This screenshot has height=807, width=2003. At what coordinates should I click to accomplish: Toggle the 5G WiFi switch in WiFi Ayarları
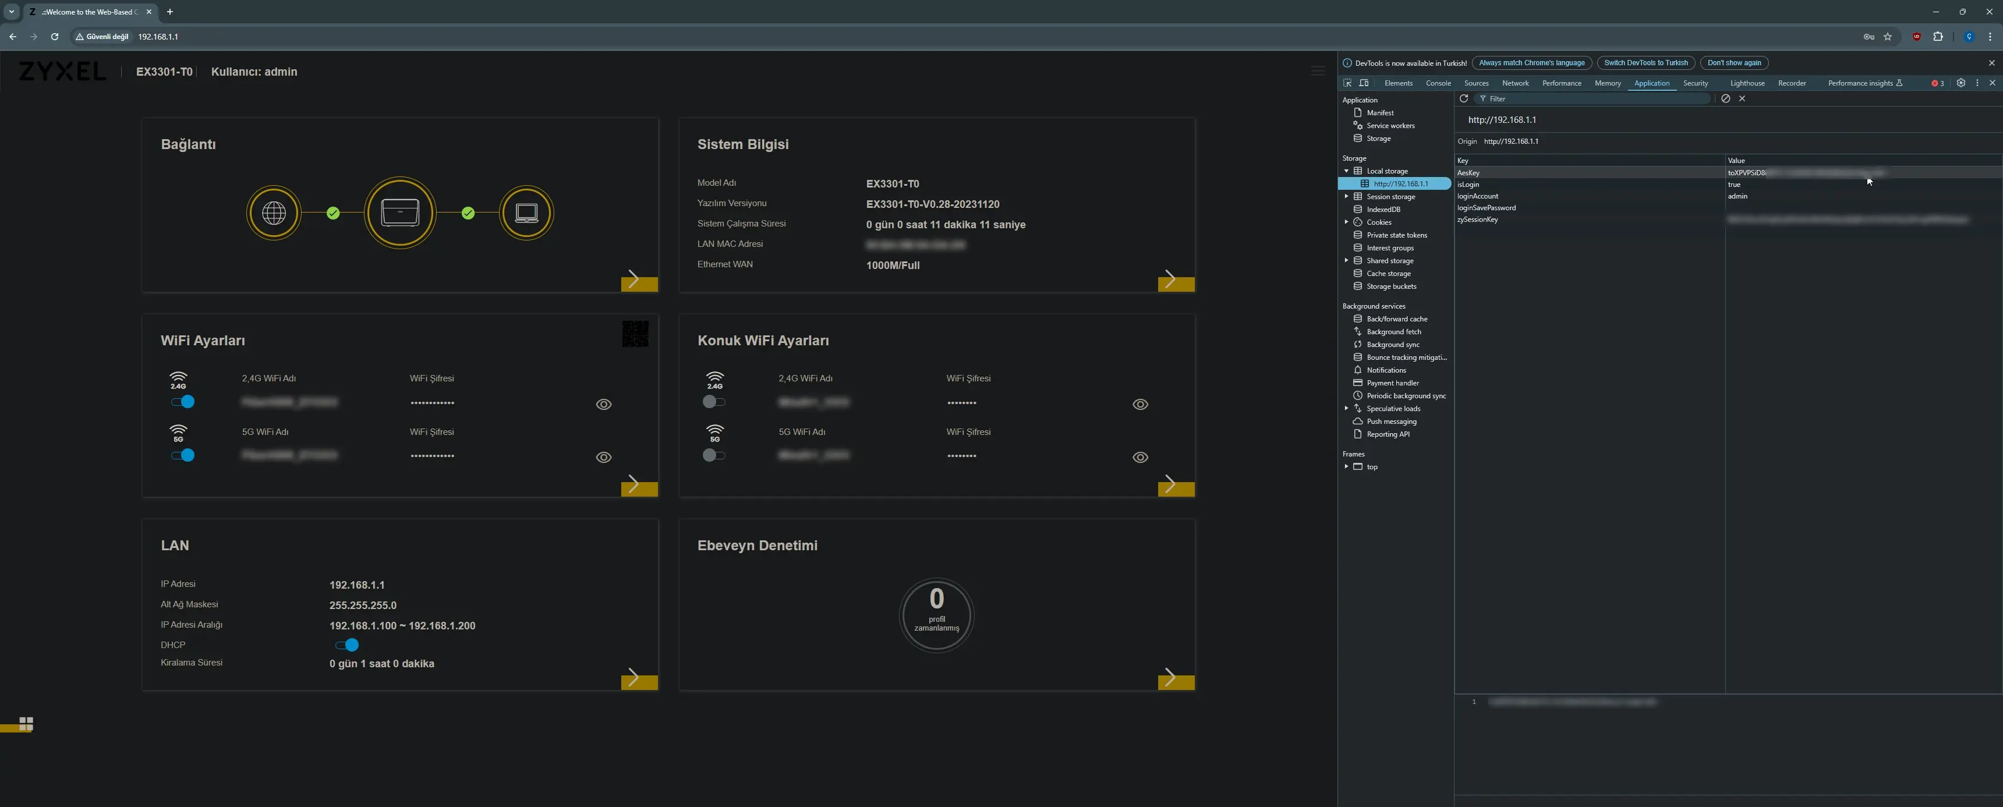[183, 455]
